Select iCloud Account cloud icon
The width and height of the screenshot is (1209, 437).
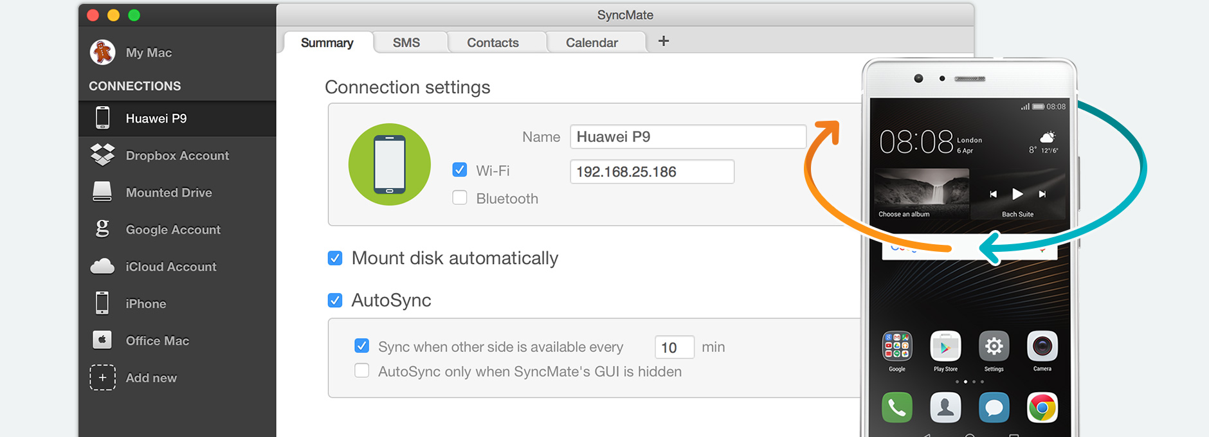pos(102,266)
